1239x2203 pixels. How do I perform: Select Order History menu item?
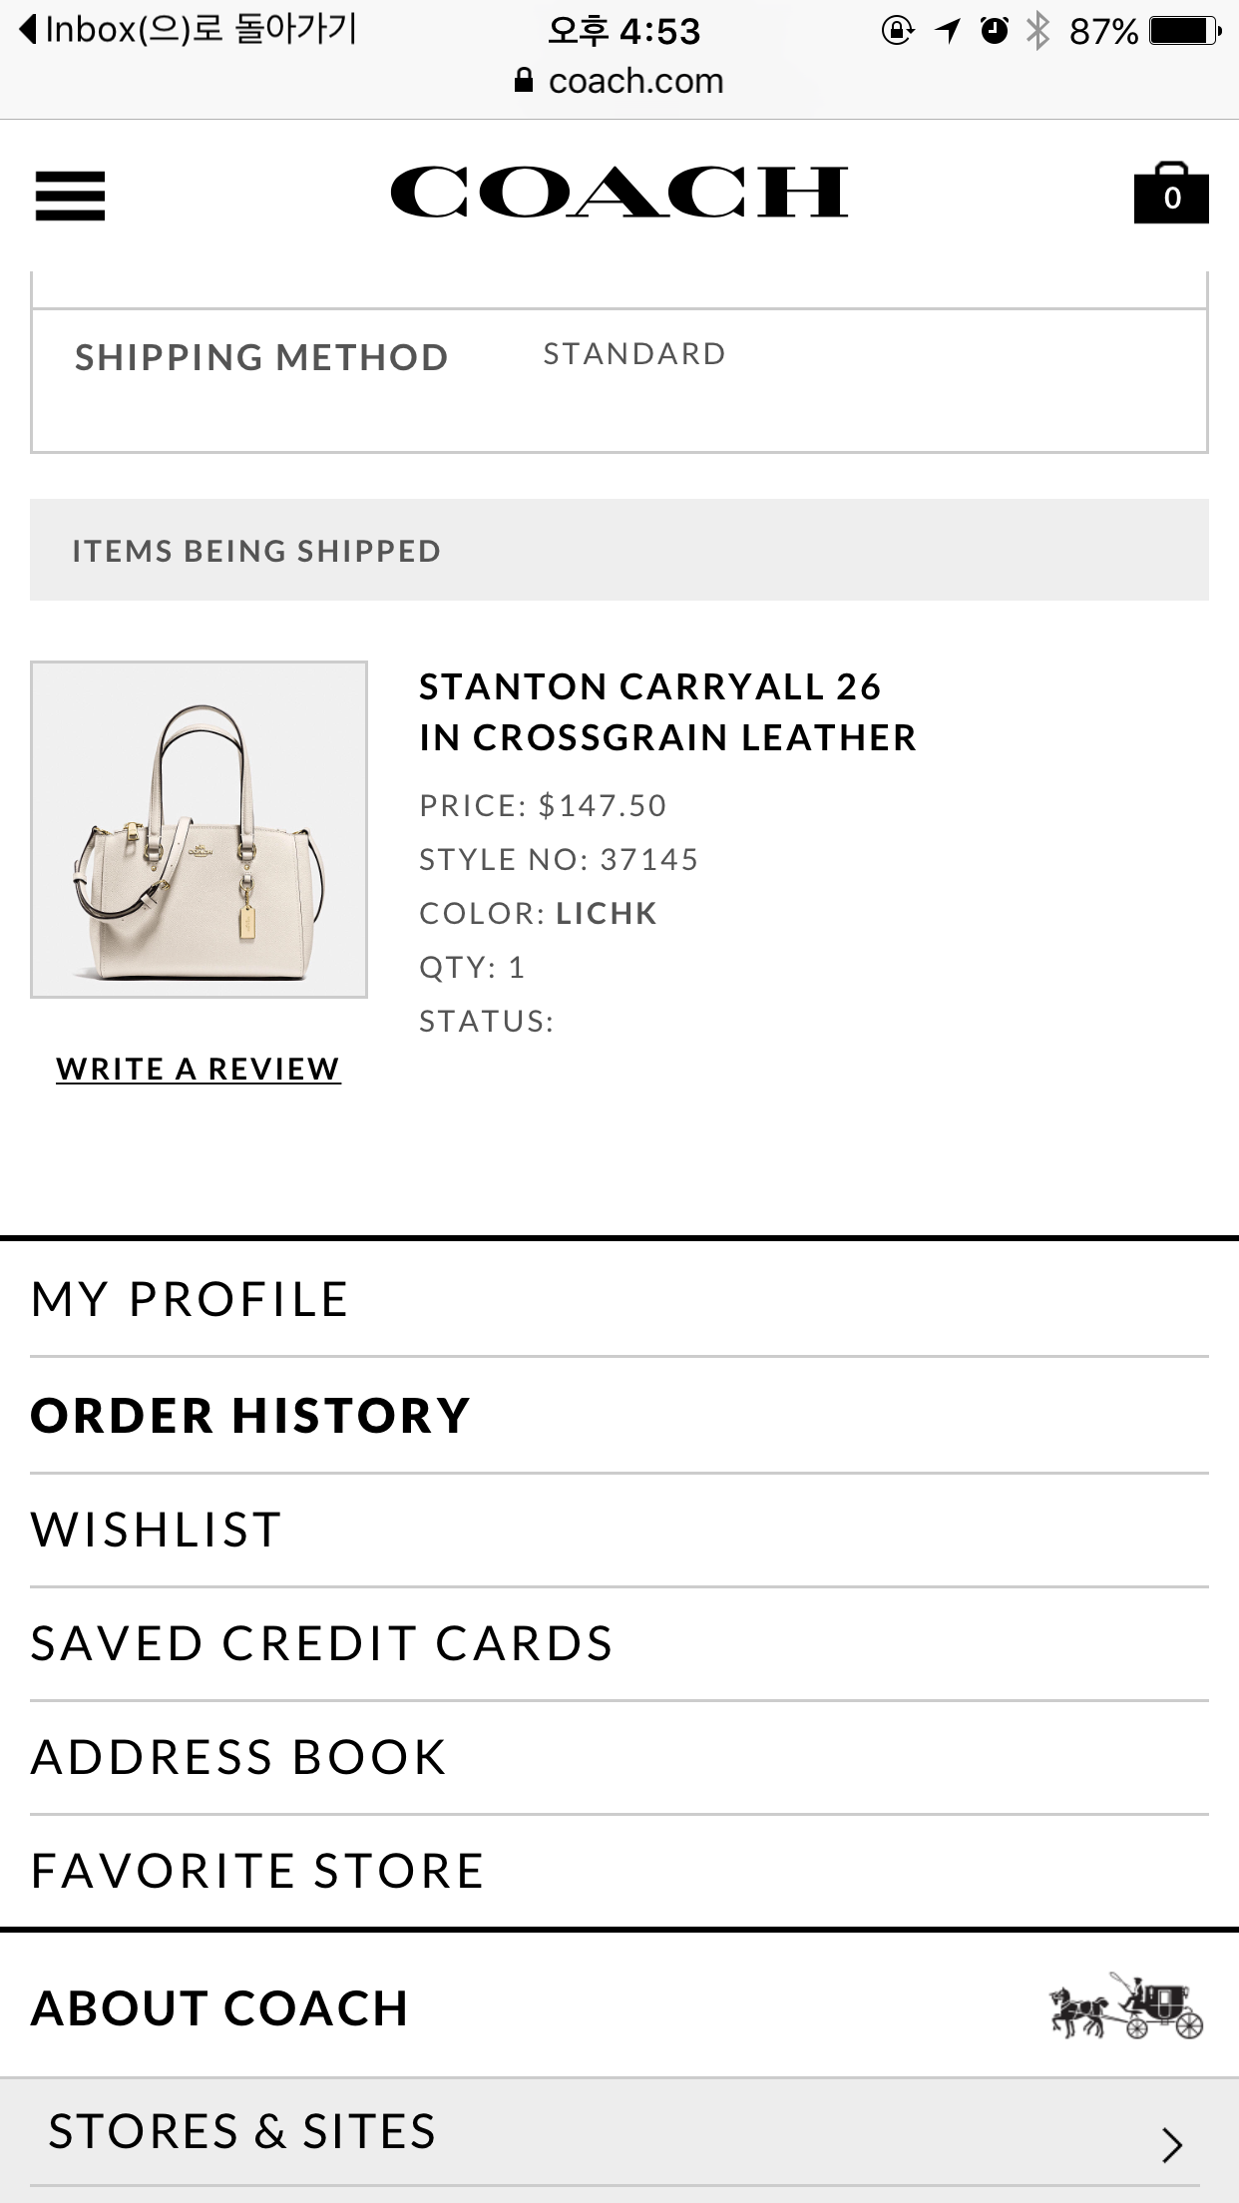tap(249, 1415)
